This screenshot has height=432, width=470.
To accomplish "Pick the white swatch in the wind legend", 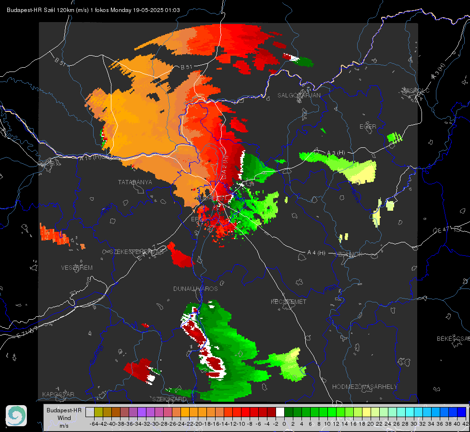I will [x=280, y=412].
